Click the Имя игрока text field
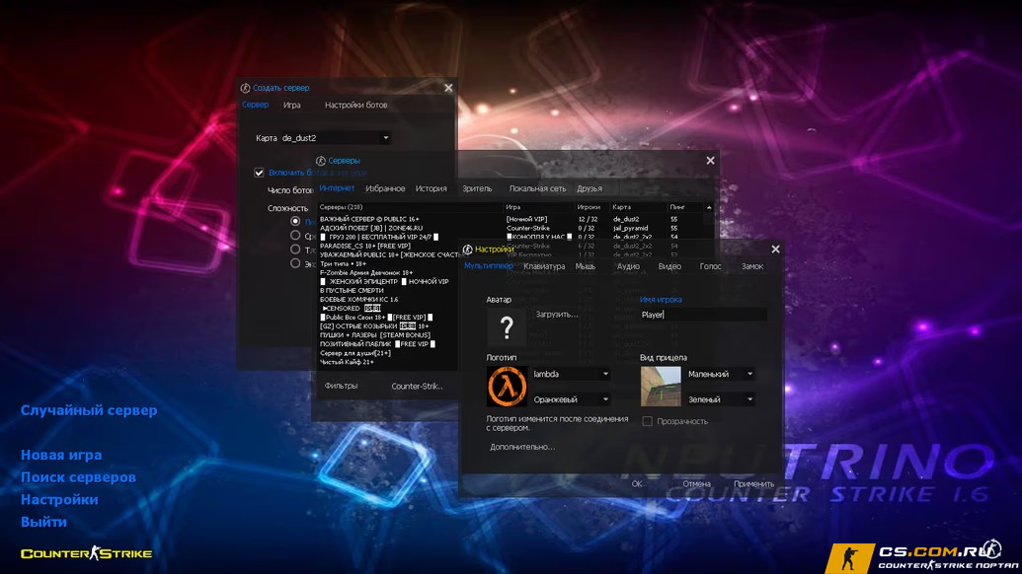 point(703,315)
